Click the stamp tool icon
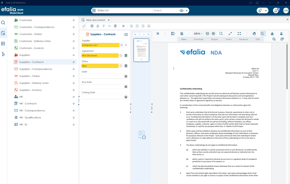Screen dimensions: 290x184 tap(281, 33)
